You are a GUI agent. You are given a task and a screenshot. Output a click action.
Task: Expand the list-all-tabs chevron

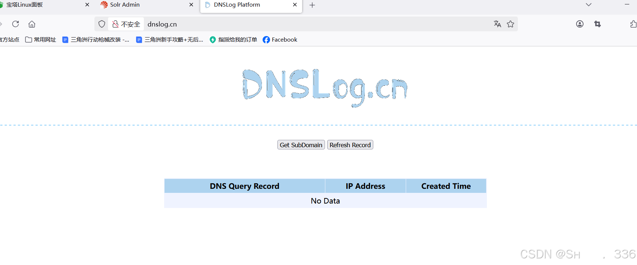[589, 5]
